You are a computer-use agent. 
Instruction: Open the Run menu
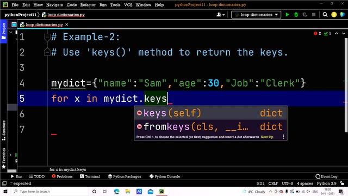pos(103,5)
